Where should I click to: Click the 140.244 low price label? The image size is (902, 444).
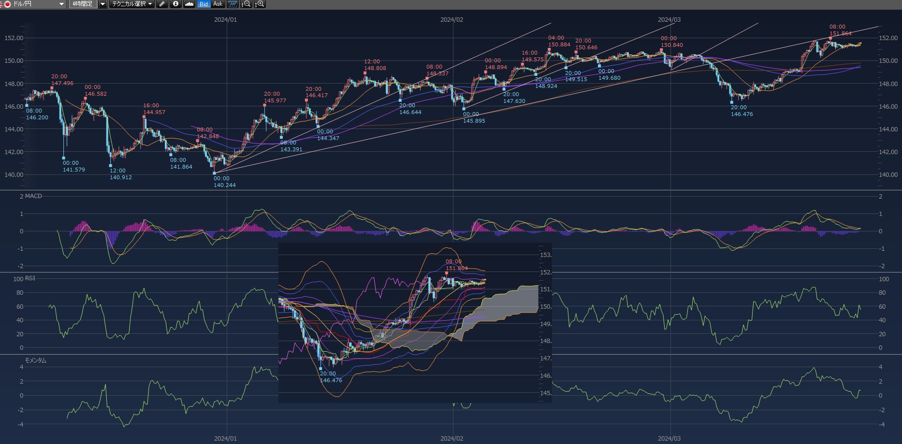pos(225,185)
